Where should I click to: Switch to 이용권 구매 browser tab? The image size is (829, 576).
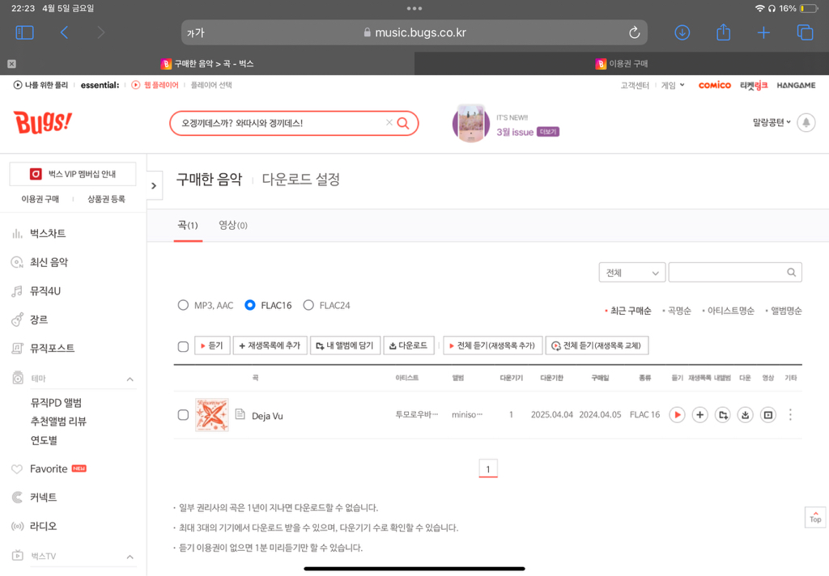point(621,64)
